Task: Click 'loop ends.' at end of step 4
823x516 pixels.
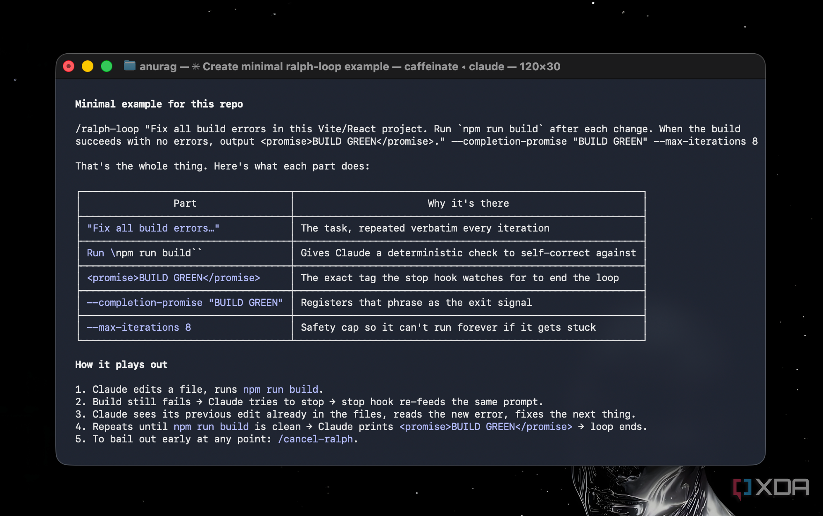Action: [618, 427]
